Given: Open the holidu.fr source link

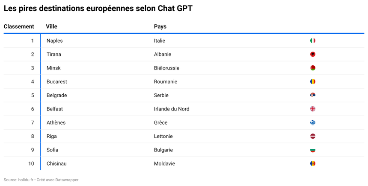Looking at the screenshot, I should coord(26,180).
